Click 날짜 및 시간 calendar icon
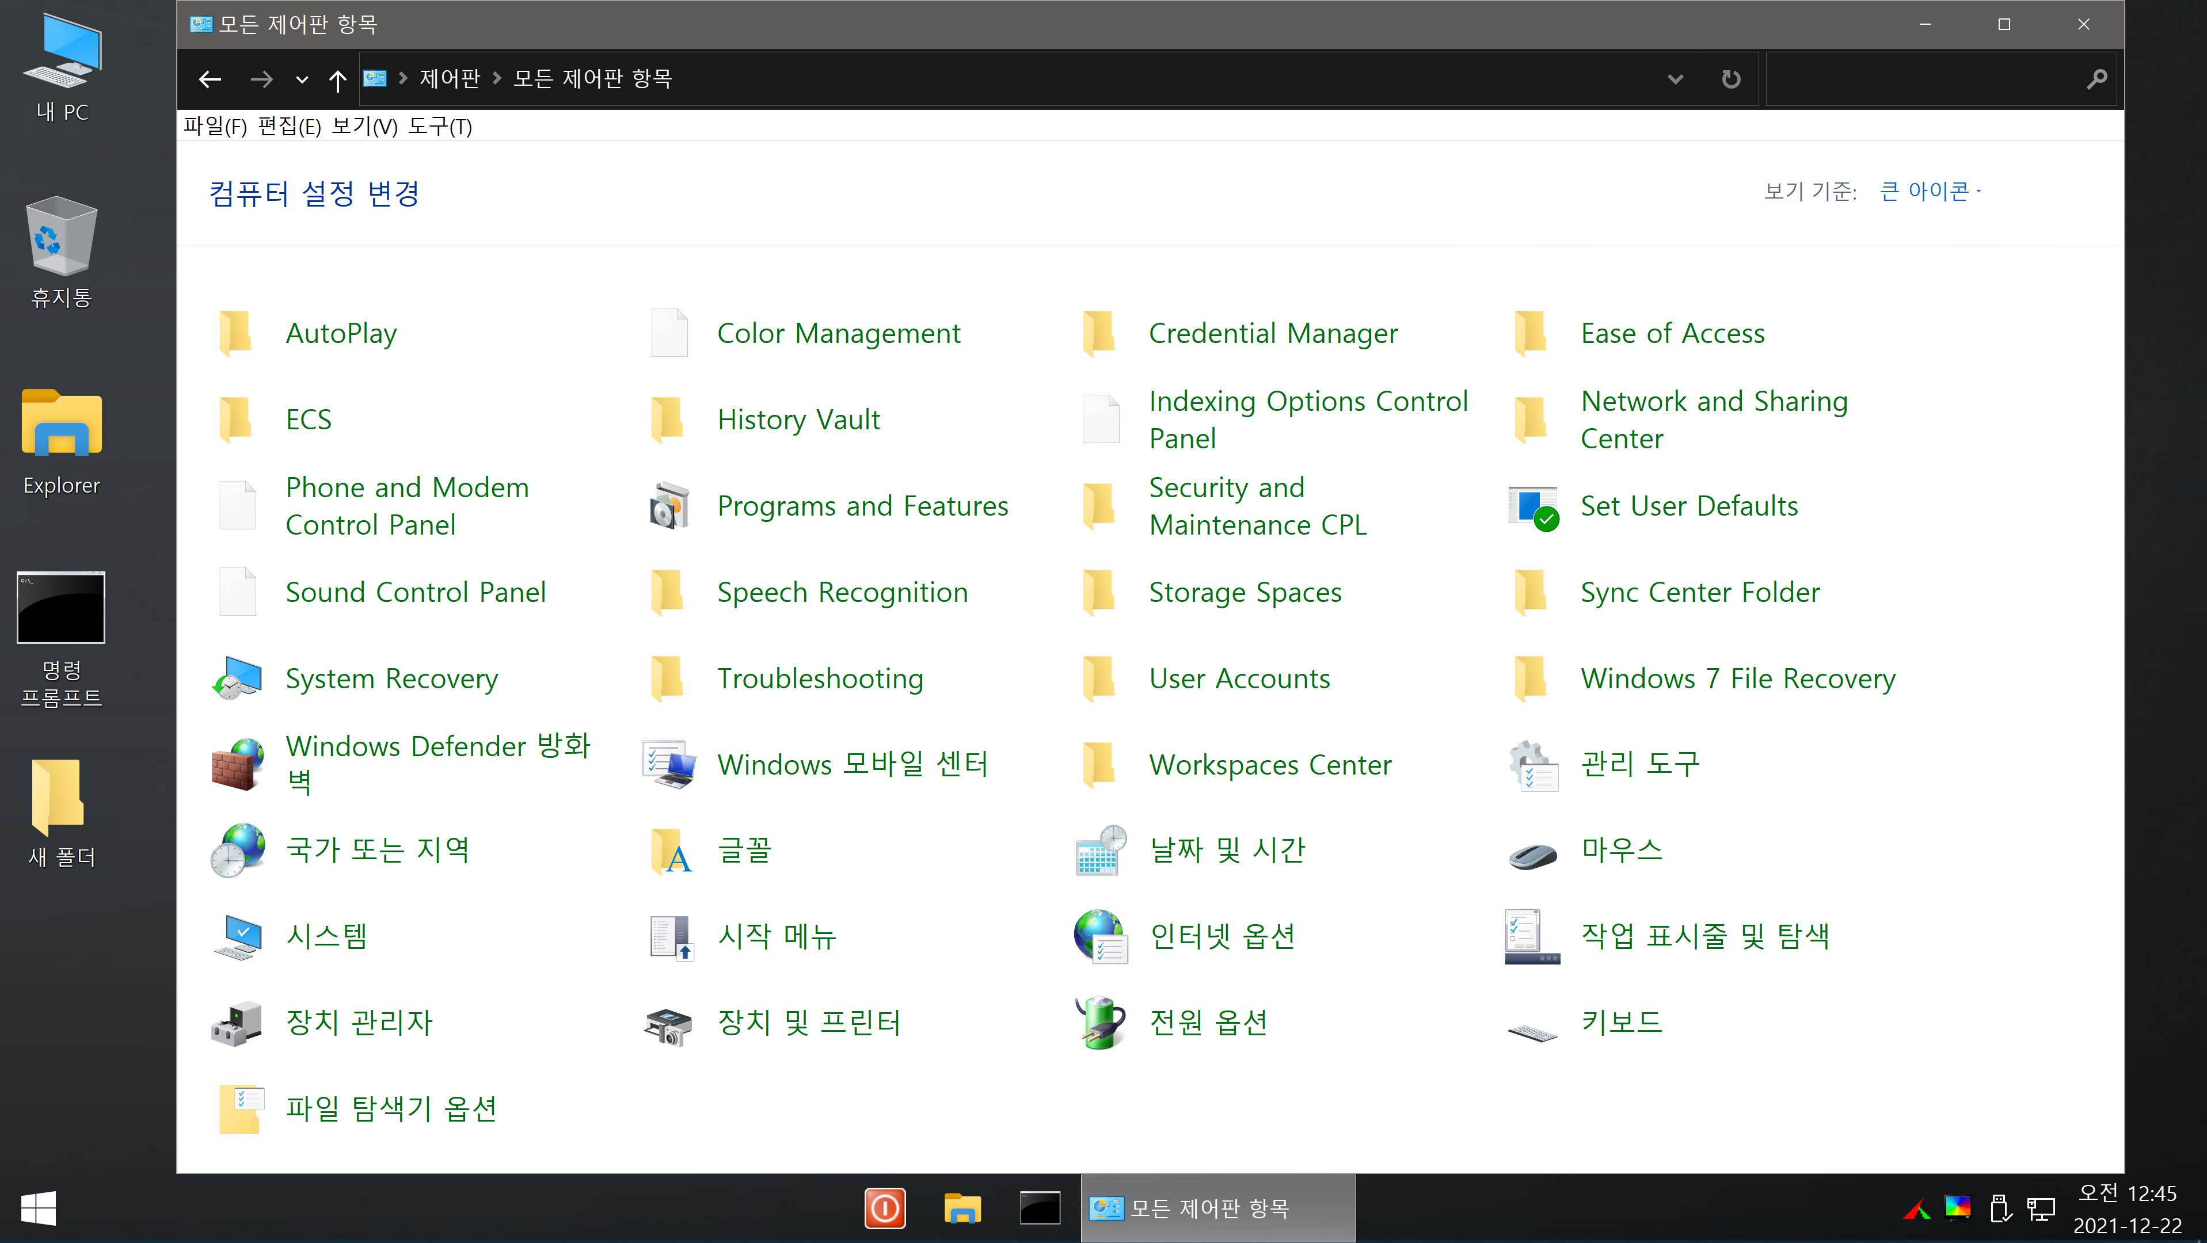The width and height of the screenshot is (2207, 1243). pos(1101,851)
